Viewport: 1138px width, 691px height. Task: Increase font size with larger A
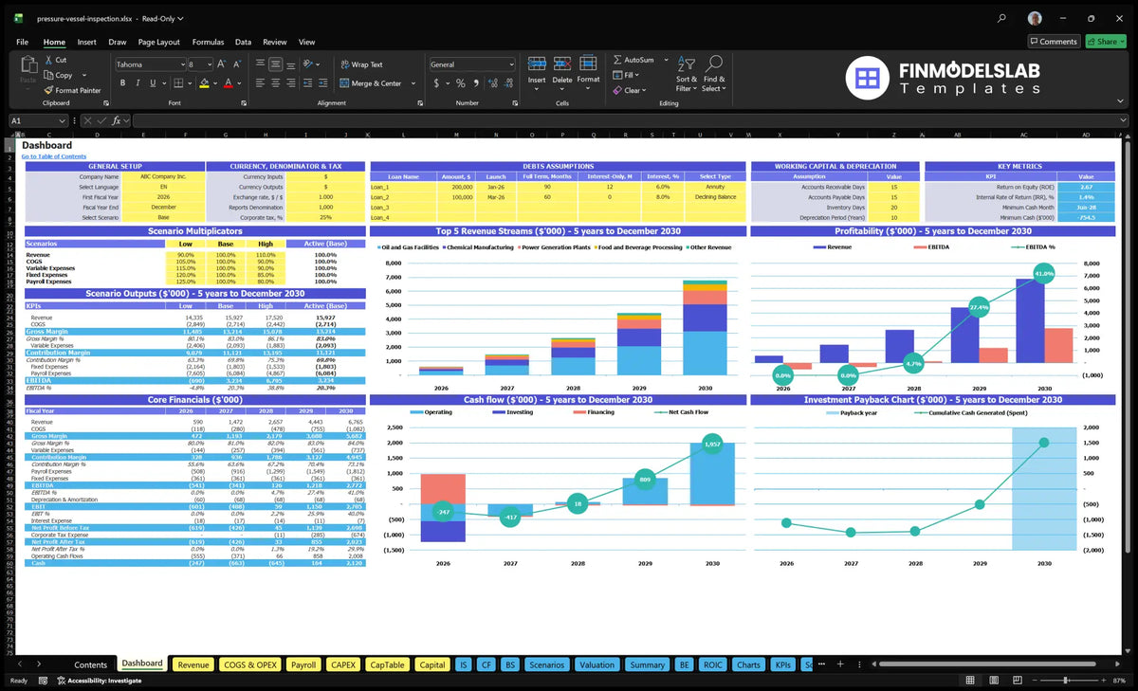(x=222, y=64)
